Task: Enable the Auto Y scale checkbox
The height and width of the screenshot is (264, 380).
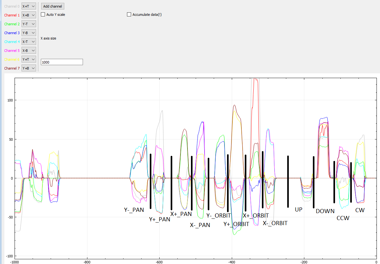Action: click(43, 15)
